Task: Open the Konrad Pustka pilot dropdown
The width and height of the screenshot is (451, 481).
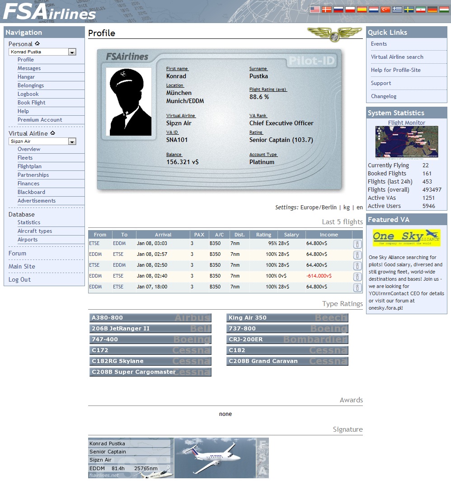Action: pos(72,52)
